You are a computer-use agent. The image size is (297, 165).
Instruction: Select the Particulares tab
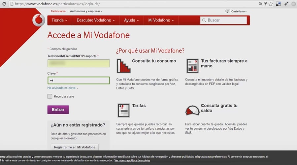[x=58, y=11]
